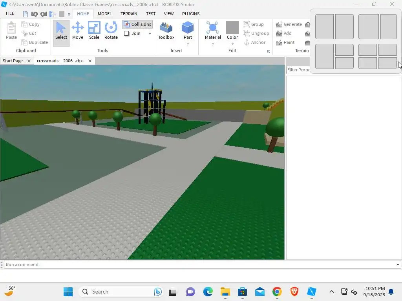Switch to the Start Page tab
This screenshot has width=402, height=301.
(13, 61)
